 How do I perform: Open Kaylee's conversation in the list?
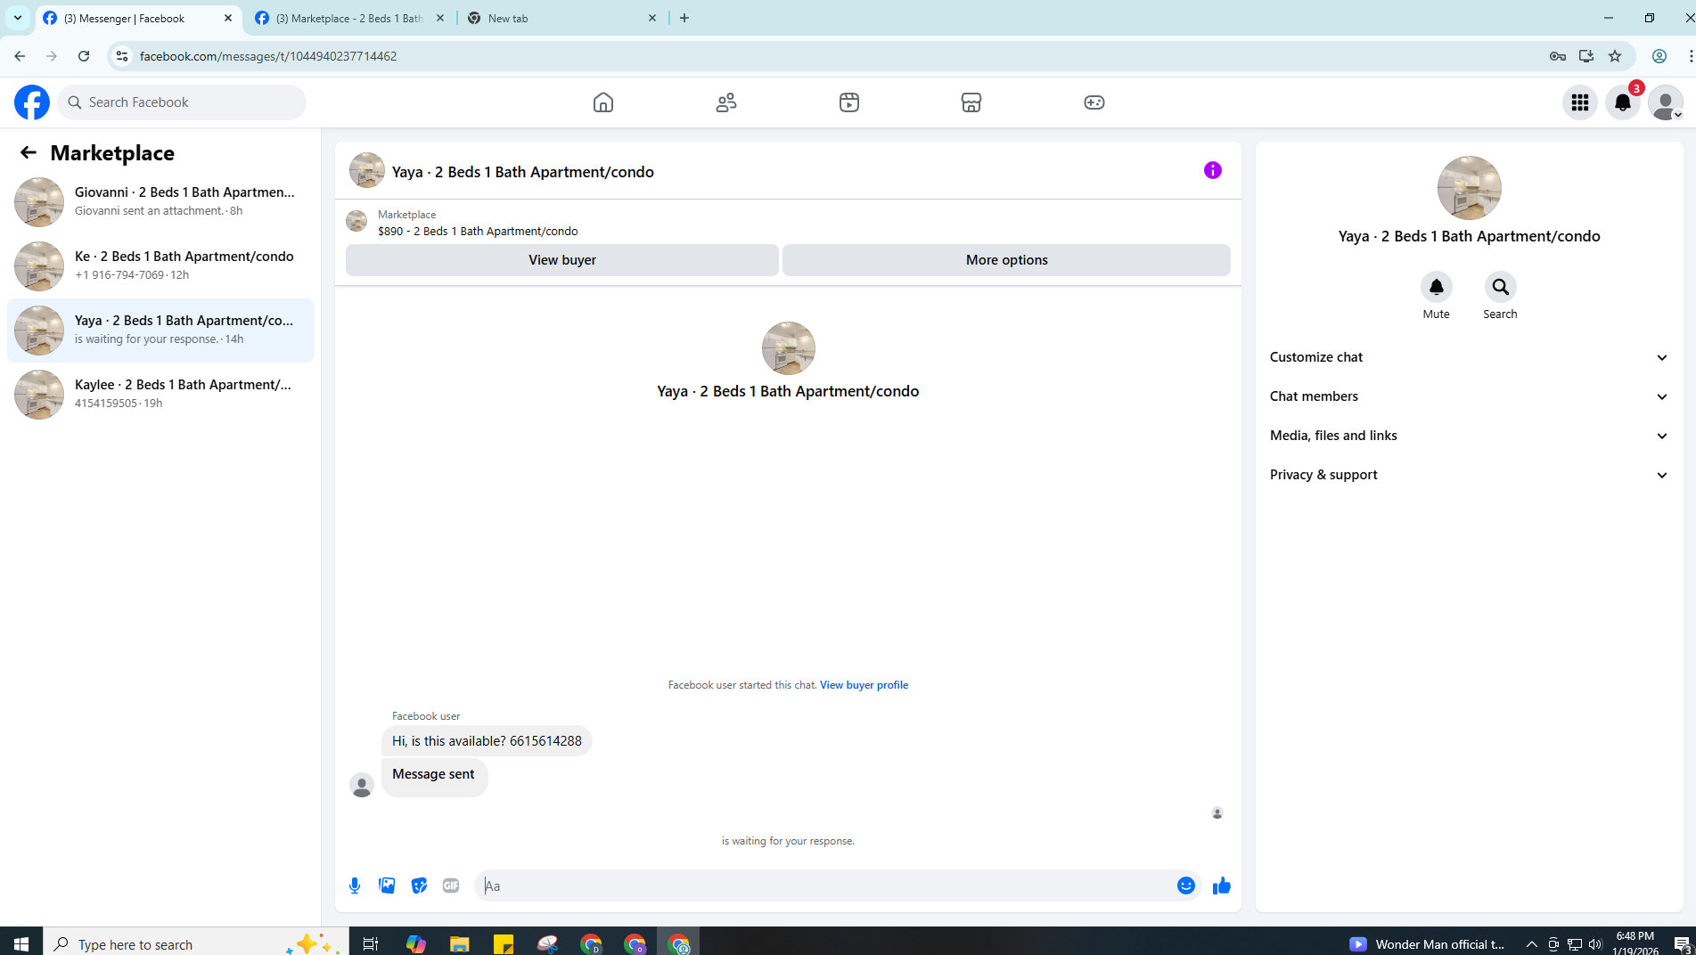(x=160, y=394)
